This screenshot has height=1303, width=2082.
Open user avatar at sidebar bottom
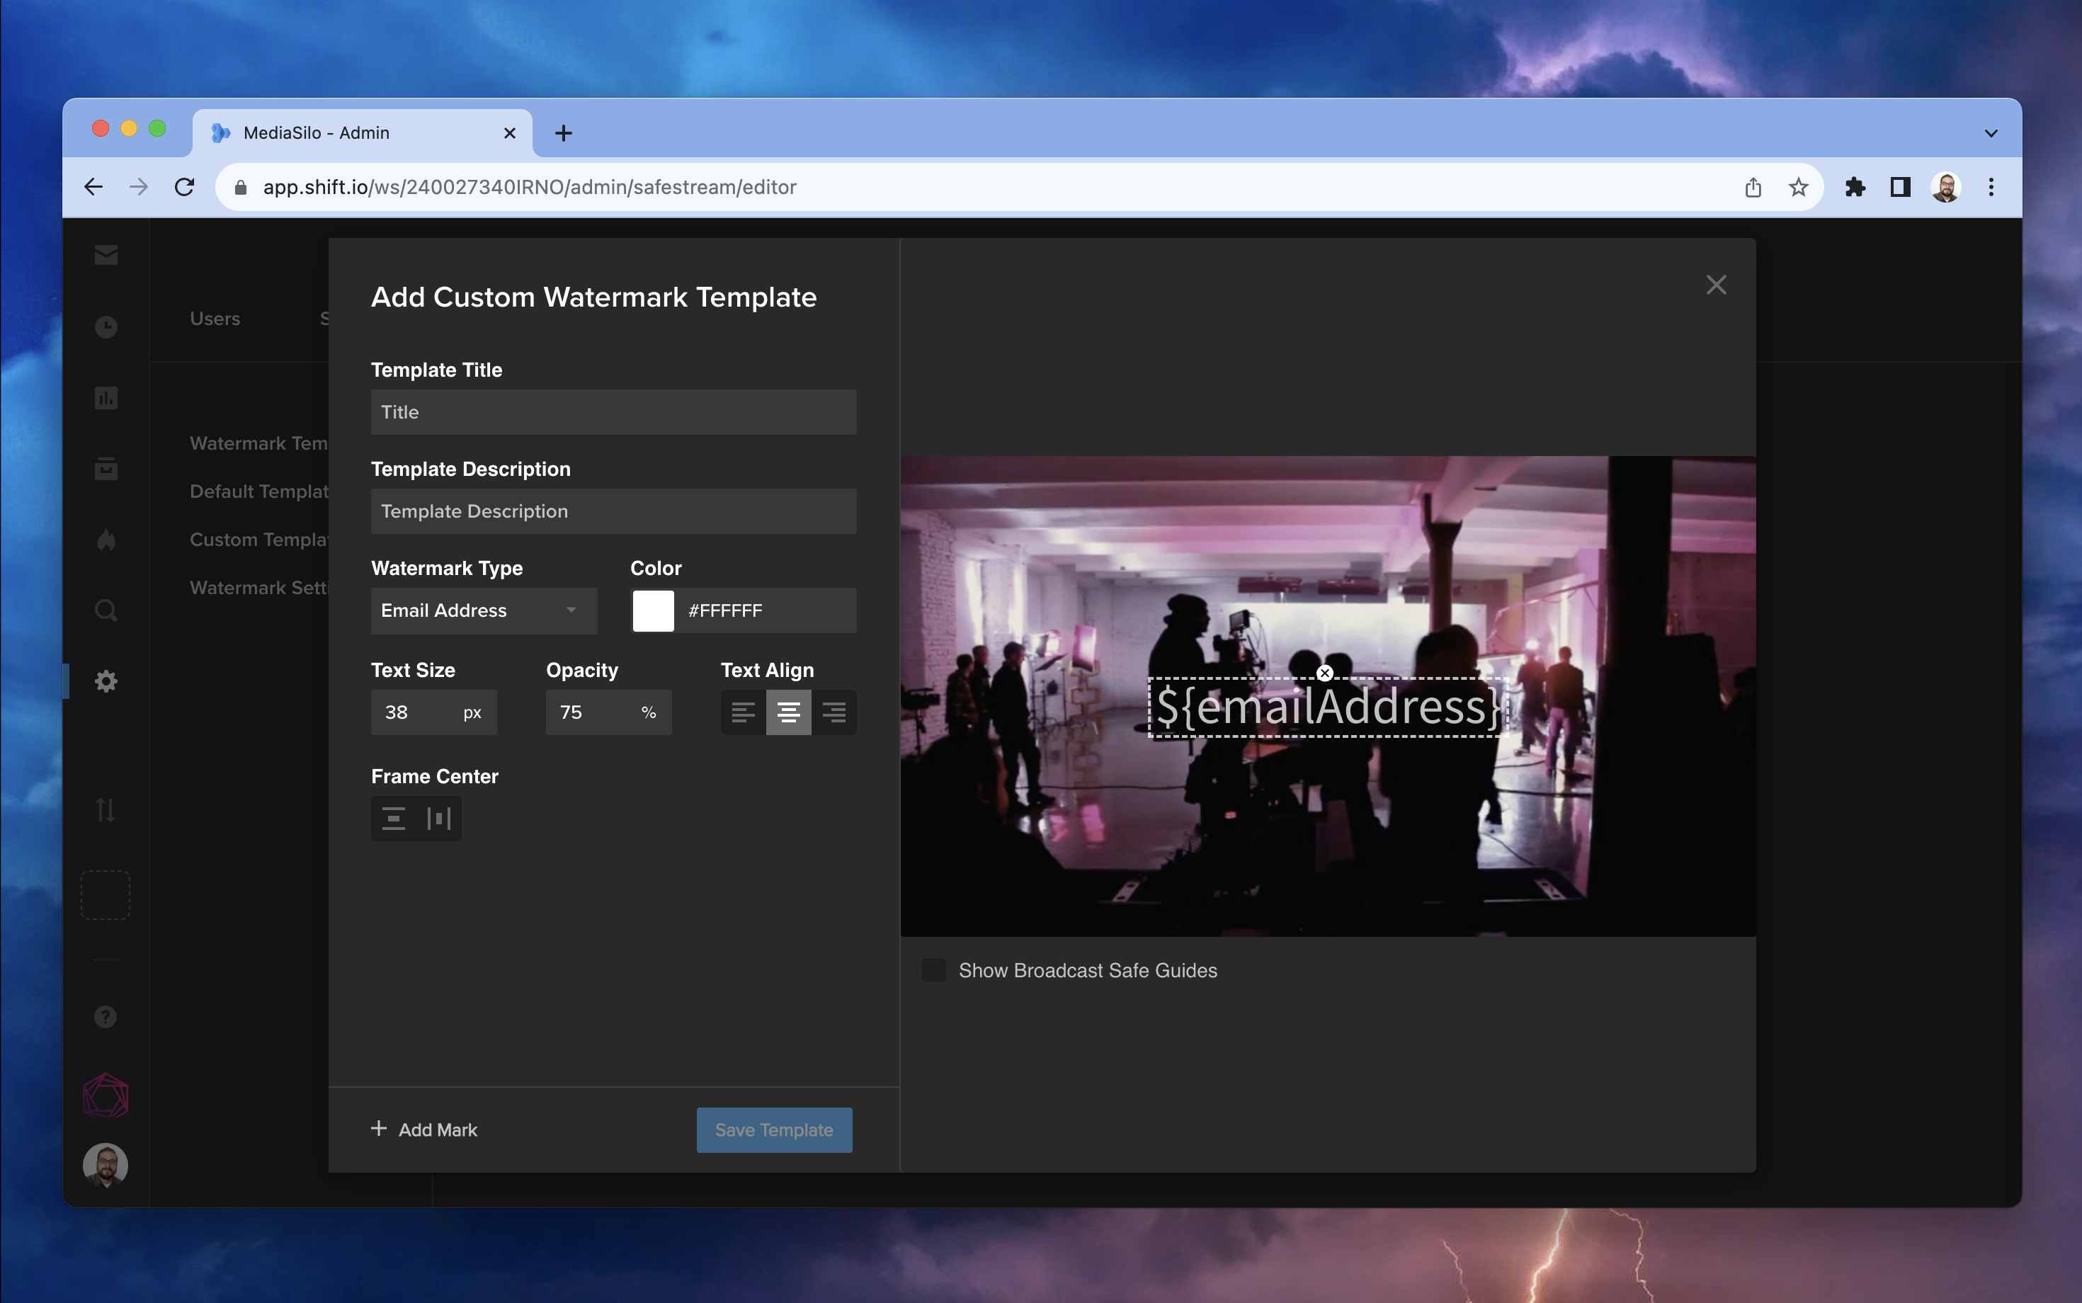coord(106,1165)
